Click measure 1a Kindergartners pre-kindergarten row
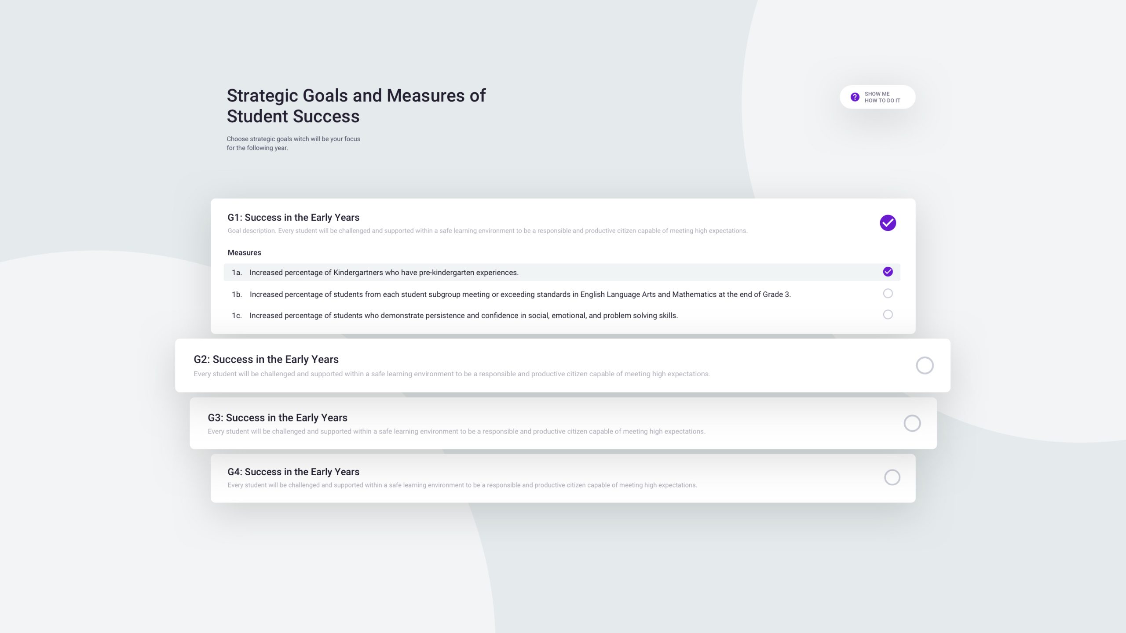 384,273
